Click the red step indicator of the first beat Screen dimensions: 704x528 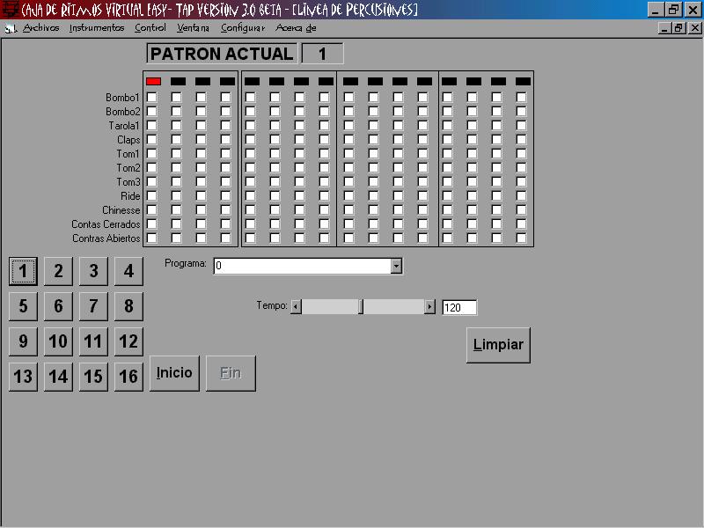153,81
